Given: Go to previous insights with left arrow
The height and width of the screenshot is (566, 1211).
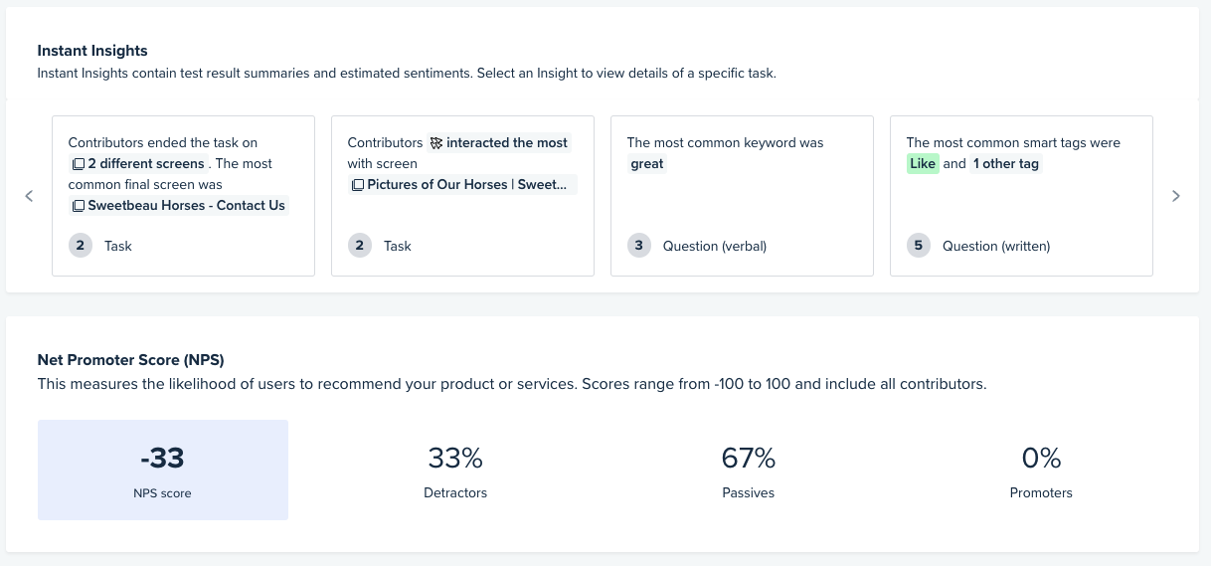Looking at the screenshot, I should tap(29, 196).
